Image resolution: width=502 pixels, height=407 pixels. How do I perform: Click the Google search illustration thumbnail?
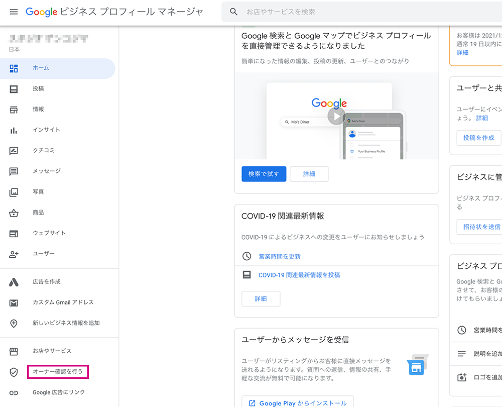click(336, 116)
